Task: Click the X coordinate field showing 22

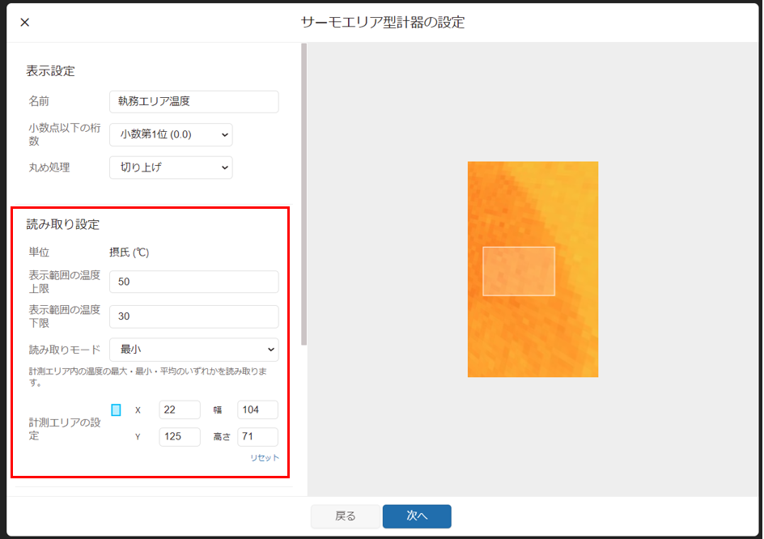Action: point(180,410)
